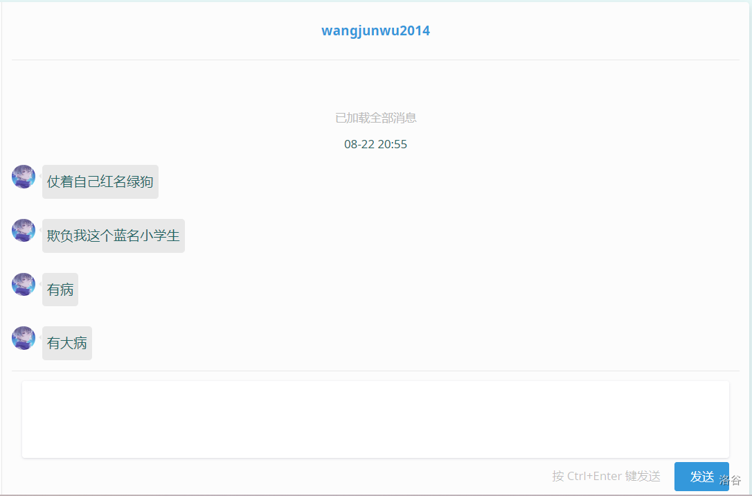The height and width of the screenshot is (496, 752).
Task: Click avatar beside message 仗着自己红名绿狗
Action: [24, 177]
